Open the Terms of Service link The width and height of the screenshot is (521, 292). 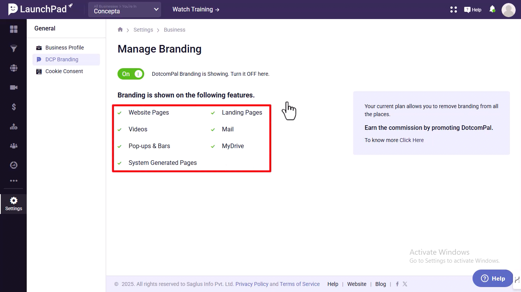click(300, 284)
